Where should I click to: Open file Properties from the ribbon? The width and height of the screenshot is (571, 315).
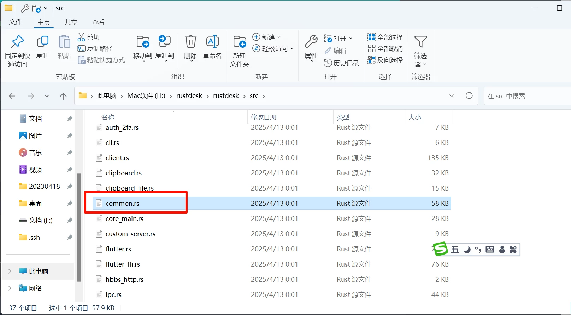coord(311,42)
